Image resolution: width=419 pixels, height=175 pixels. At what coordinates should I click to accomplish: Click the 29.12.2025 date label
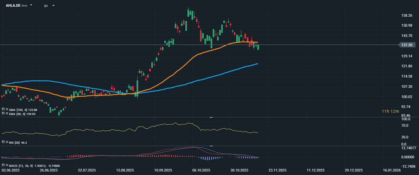pyautogui.click(x=354, y=170)
